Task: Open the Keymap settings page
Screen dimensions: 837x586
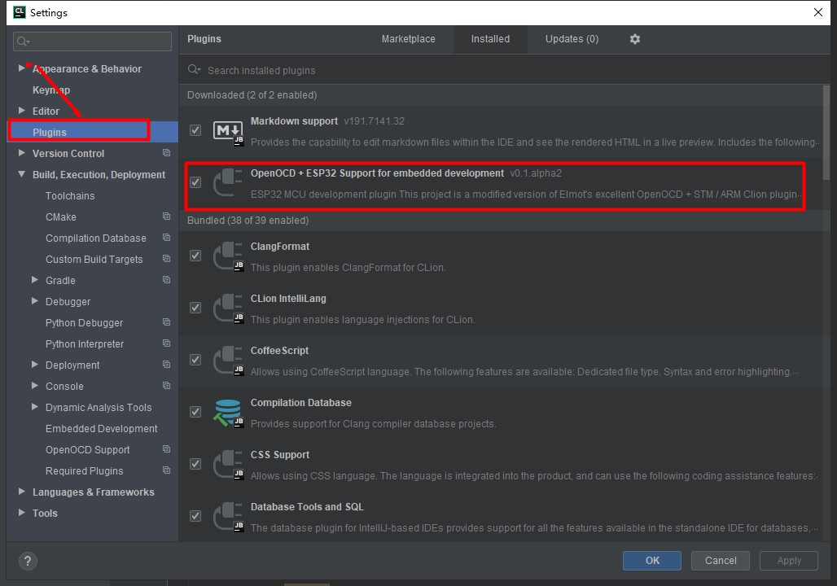Action: [x=51, y=90]
